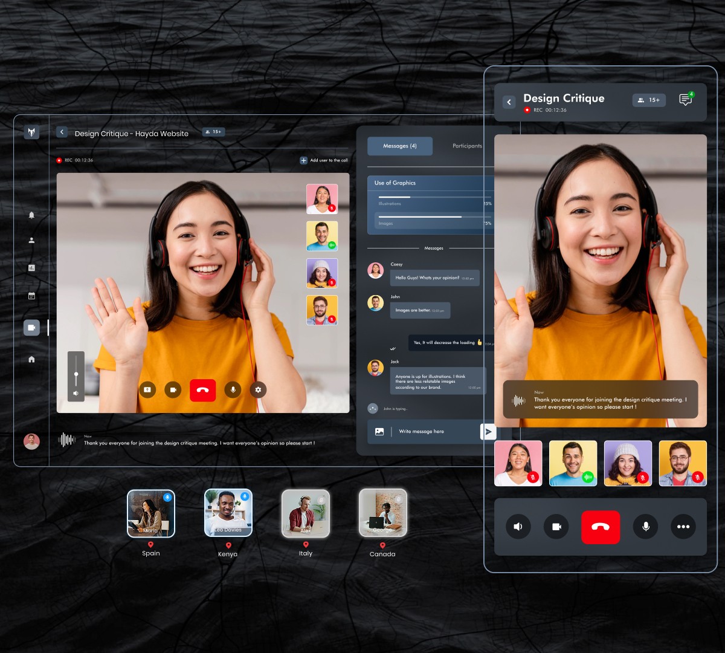Viewport: 725px width, 653px height.
Task: Toggle muted mic on bearded participant thumbnail in mobile strip
Action: (x=697, y=478)
